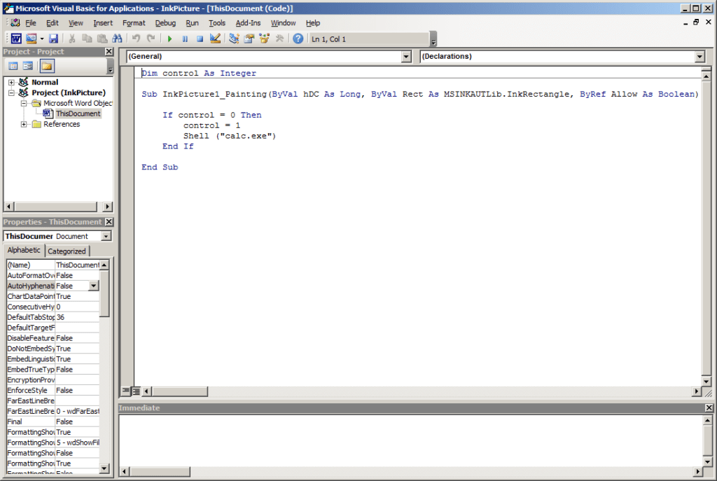
Task: Click inside the Immediate window text area
Action: coord(410,440)
